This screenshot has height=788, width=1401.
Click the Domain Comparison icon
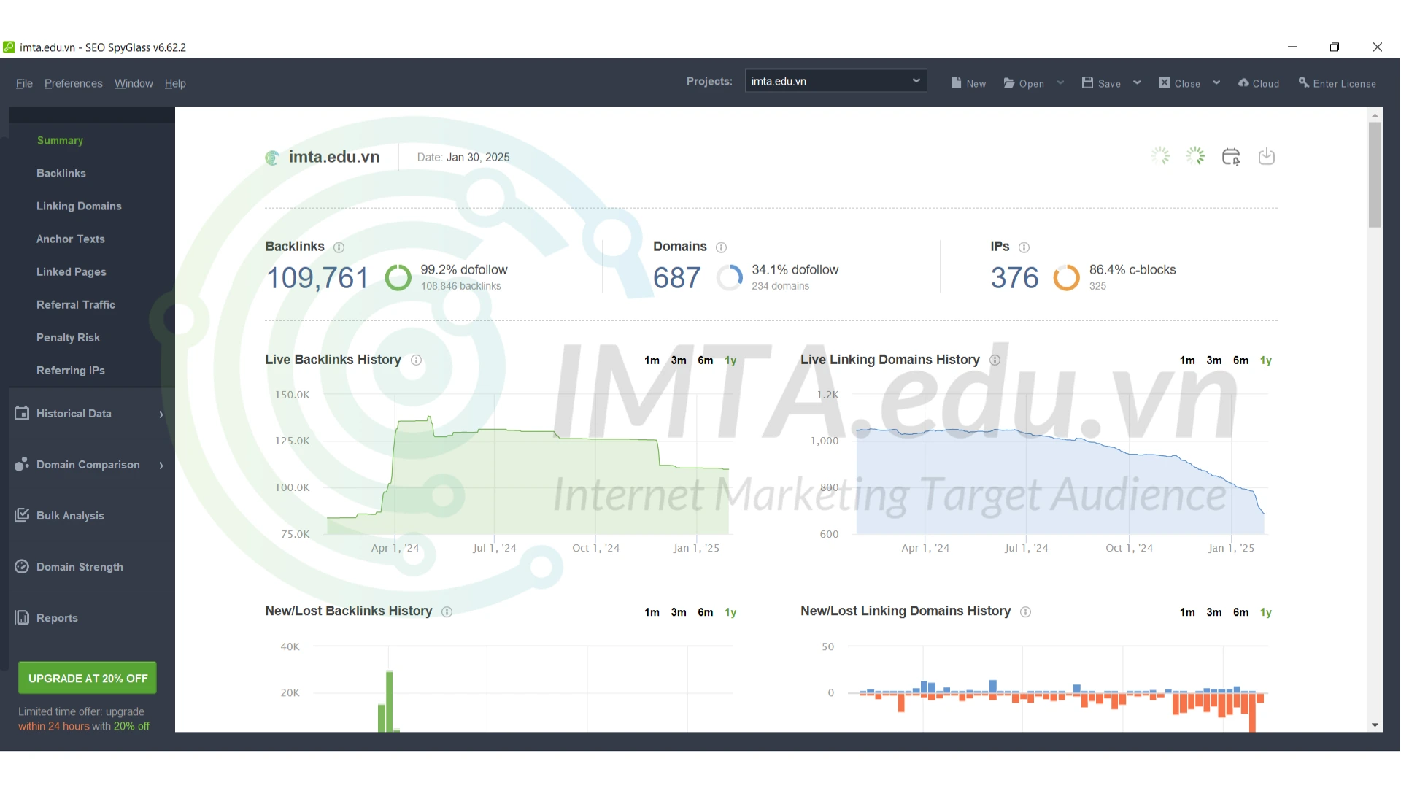point(22,464)
